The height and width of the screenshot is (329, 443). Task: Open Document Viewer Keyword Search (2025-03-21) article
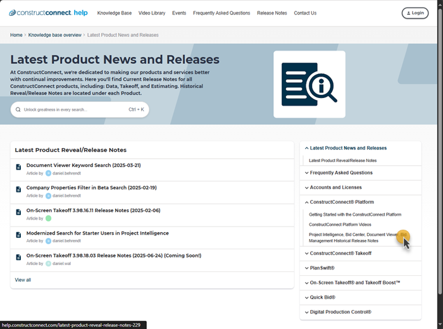pyautogui.click(x=84, y=165)
